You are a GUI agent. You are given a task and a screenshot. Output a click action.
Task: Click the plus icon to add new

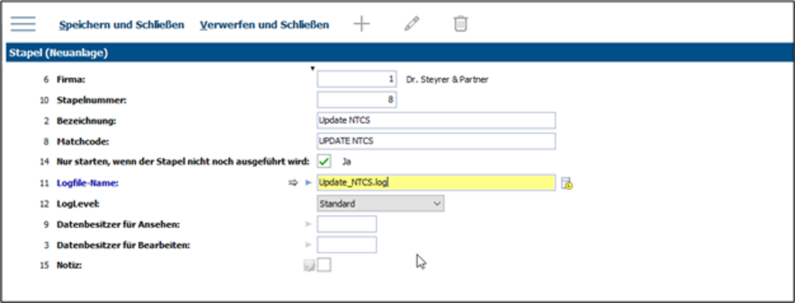click(x=362, y=24)
